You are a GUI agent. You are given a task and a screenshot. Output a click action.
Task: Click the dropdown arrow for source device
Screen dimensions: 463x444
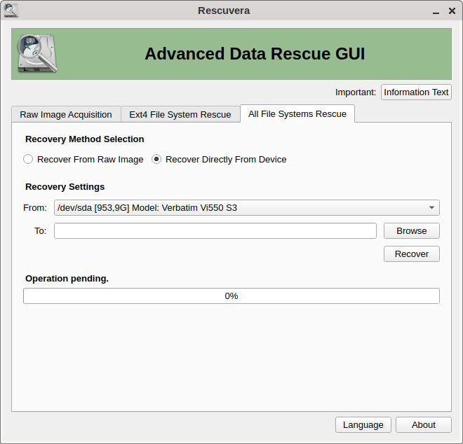click(431, 207)
